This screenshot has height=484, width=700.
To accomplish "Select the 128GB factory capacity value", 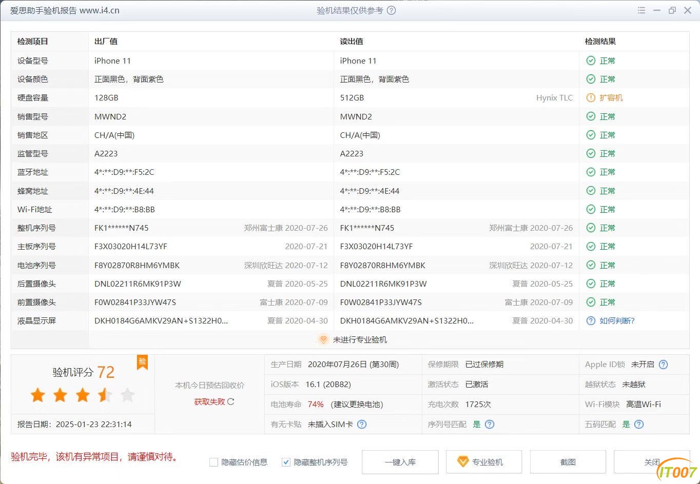I will click(106, 97).
